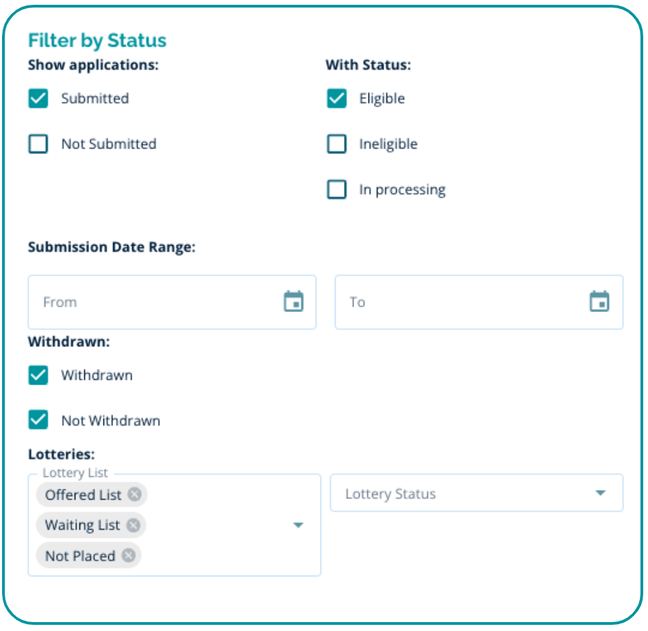Uncheck the Eligible status checkbox
Viewport: 648px width, 631px height.
pos(336,99)
